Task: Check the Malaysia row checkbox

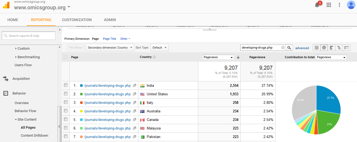Action: tap(66, 128)
